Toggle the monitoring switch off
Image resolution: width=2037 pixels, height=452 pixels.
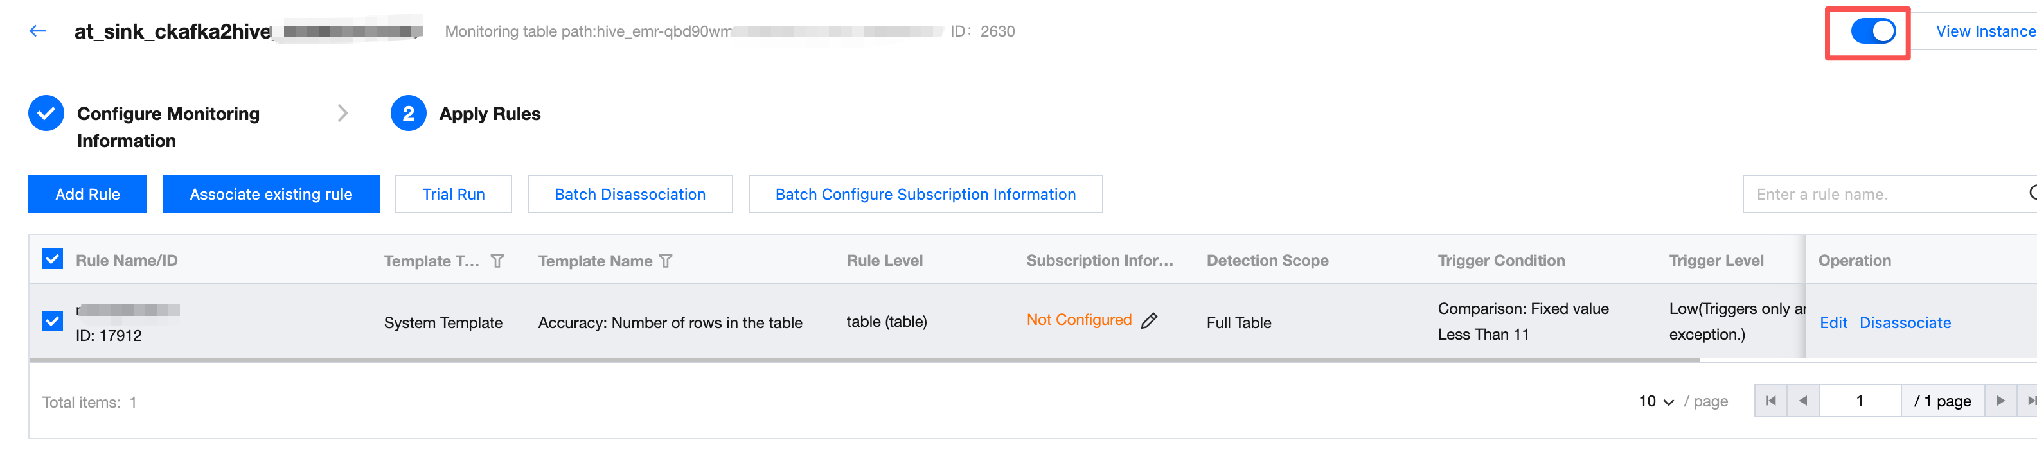click(x=1872, y=31)
